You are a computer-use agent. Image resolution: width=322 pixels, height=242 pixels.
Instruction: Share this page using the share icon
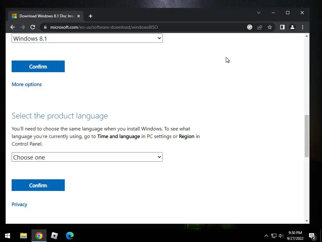(260, 27)
